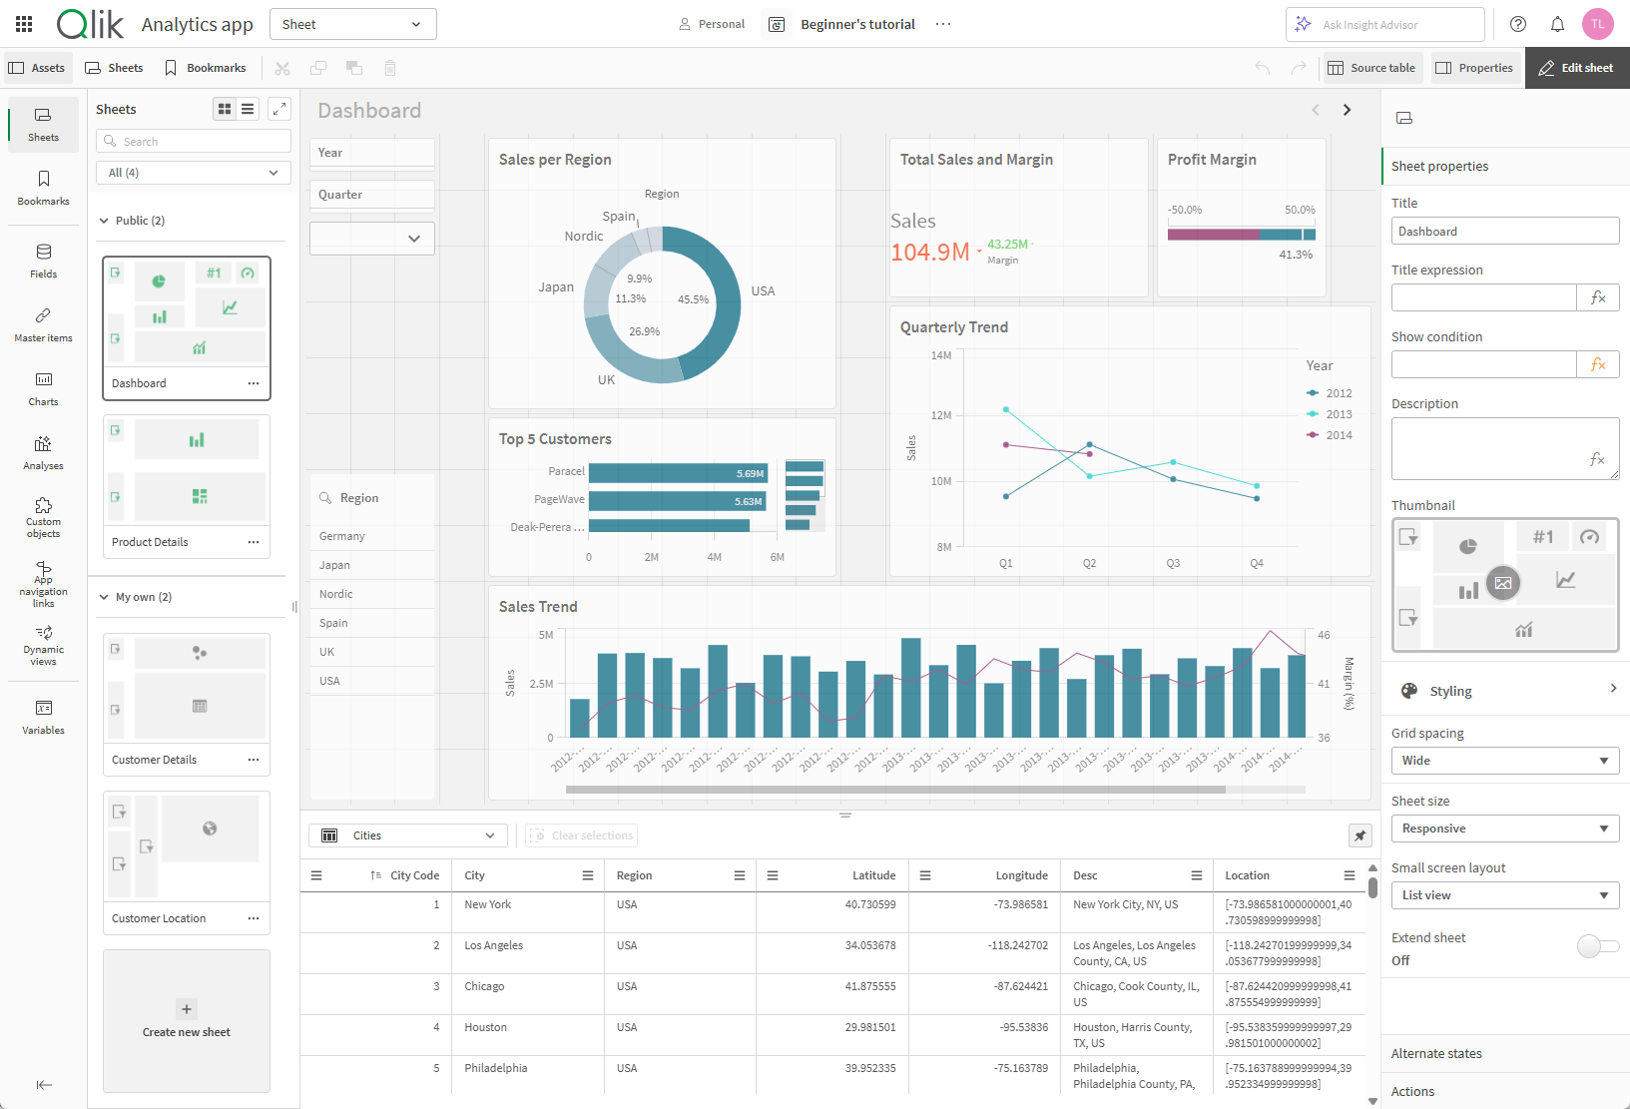Open the Grid spacing dropdown

pyautogui.click(x=1504, y=761)
